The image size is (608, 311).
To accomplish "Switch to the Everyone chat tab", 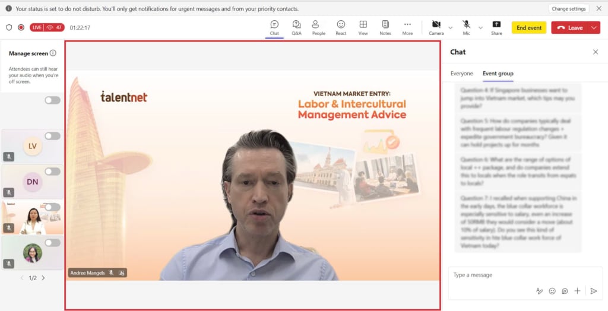I will pos(461,74).
